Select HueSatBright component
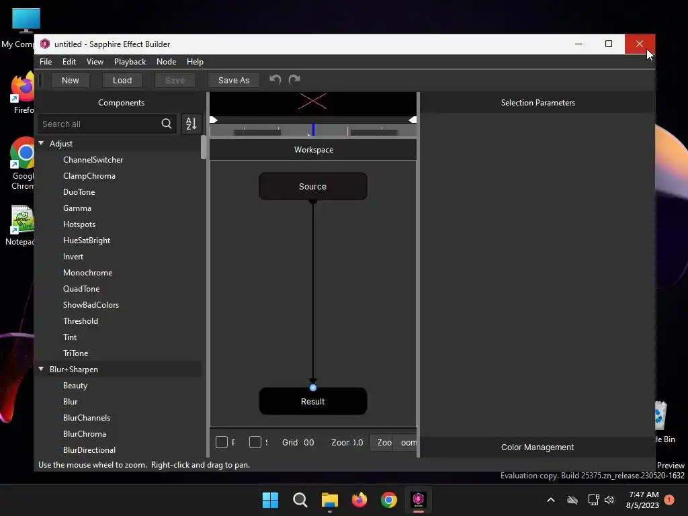Screen dimensions: 688x516 click(x=87, y=241)
